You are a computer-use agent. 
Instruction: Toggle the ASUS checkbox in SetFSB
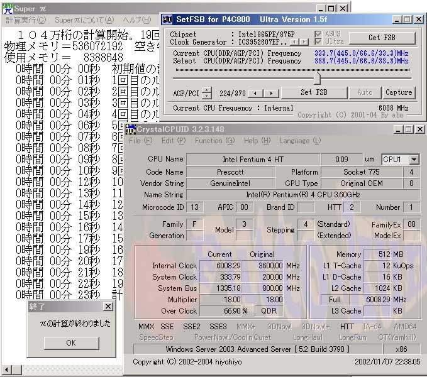coord(318,34)
